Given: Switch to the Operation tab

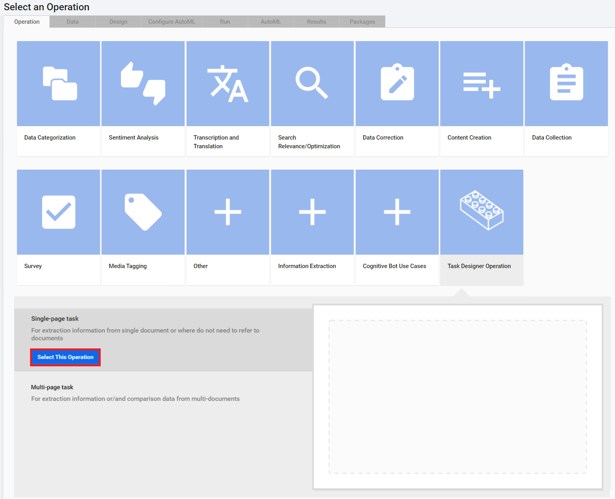Looking at the screenshot, I should (x=27, y=22).
